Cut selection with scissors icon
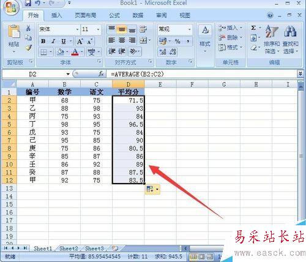Viewport: 306px width, 262px height. 28,28
